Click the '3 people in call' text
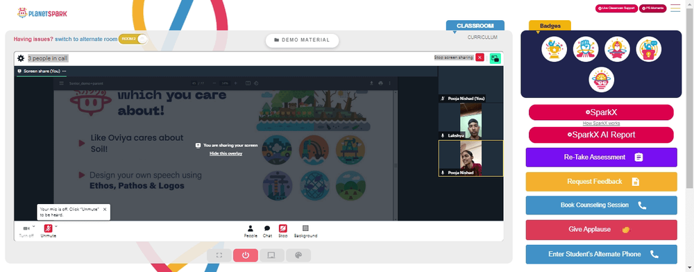Image resolution: width=694 pixels, height=272 pixels. [x=48, y=58]
